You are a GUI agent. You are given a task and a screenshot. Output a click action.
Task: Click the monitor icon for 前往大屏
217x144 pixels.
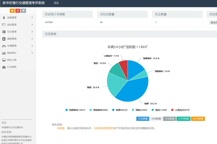click(4, 60)
